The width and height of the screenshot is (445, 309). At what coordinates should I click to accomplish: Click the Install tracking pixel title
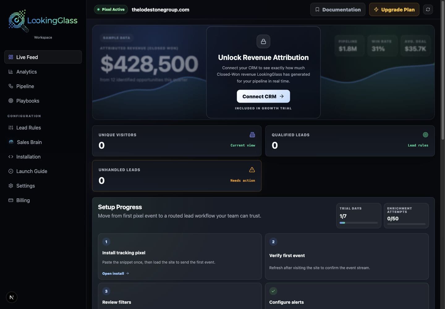tap(124, 253)
